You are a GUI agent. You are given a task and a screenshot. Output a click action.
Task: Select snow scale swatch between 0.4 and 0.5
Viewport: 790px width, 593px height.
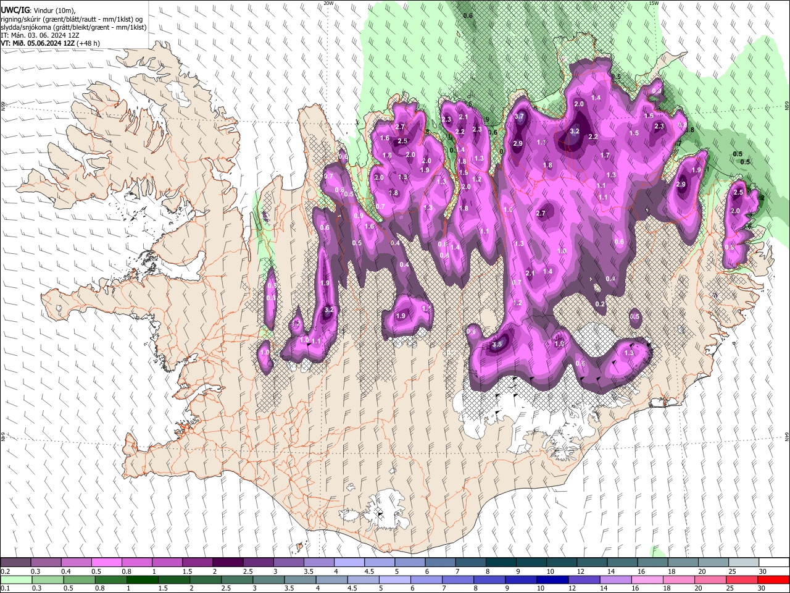[76, 563]
